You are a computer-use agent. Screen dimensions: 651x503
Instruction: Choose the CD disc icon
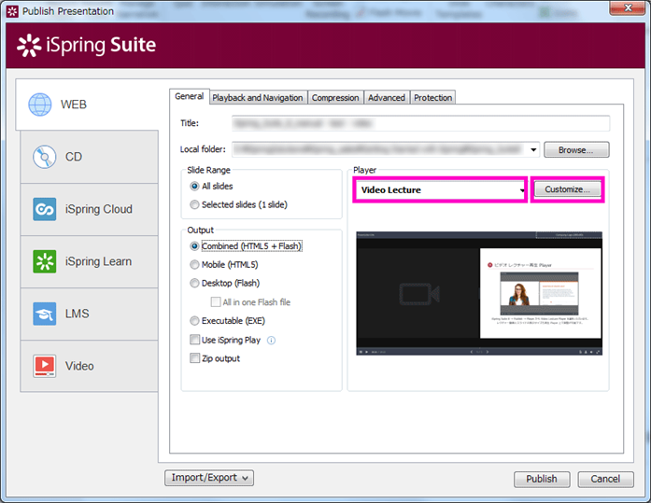[45, 157]
